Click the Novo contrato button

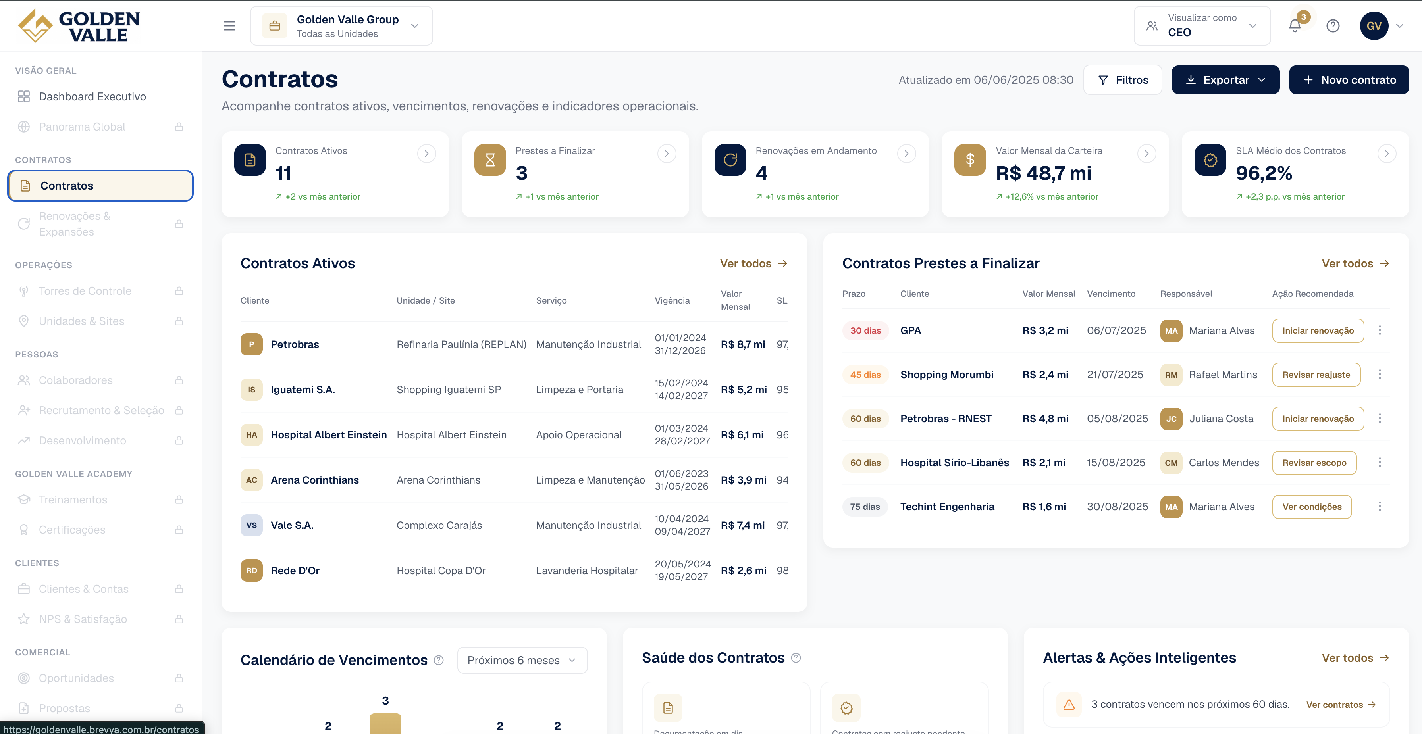point(1349,80)
